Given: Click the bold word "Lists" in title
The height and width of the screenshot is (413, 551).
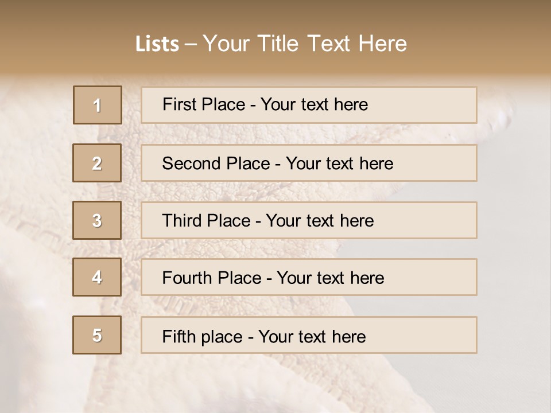Looking at the screenshot, I should pos(157,44).
